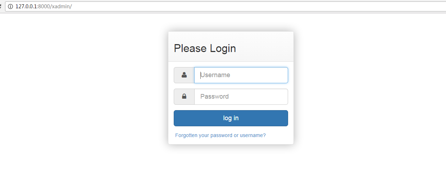Click the padlock icon beside Password

point(184,96)
